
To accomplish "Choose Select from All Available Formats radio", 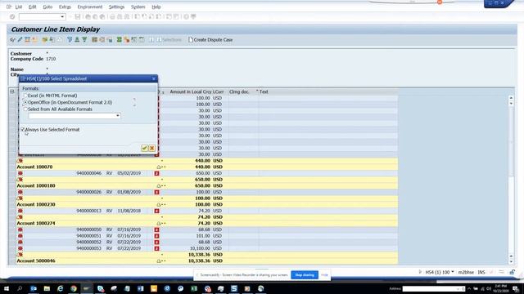I will click(25, 109).
